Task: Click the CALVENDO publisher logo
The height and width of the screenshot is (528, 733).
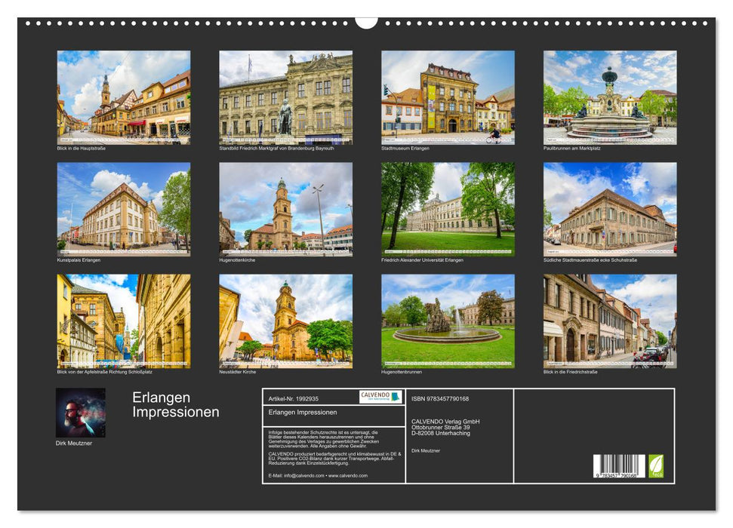Action: point(381,396)
